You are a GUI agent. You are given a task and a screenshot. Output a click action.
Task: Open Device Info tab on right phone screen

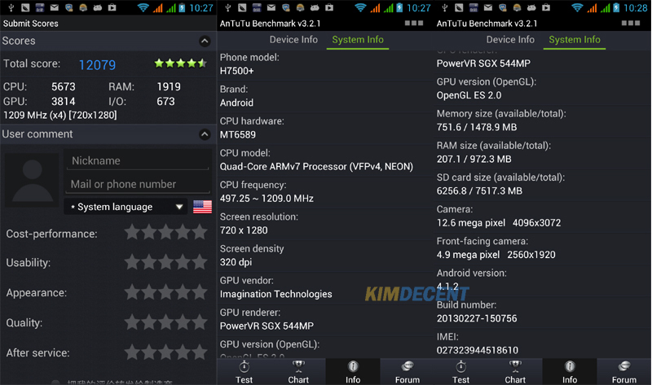[510, 39]
